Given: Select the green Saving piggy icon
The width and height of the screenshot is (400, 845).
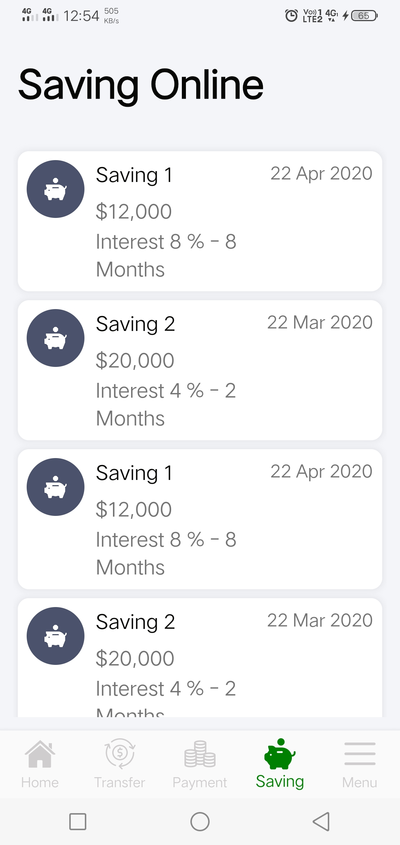Looking at the screenshot, I should click(280, 754).
